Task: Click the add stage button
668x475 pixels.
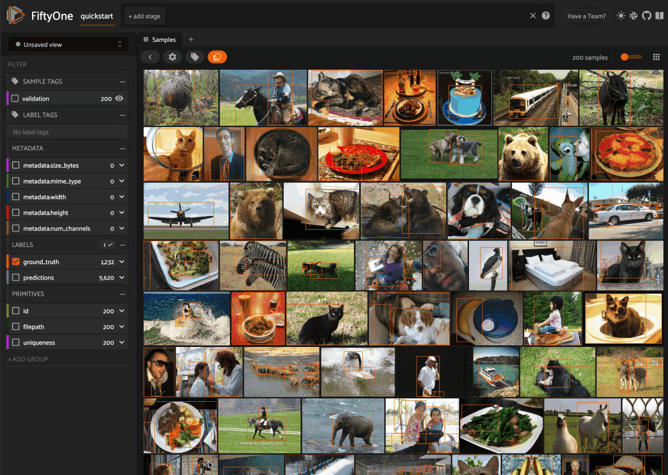Action: tap(144, 16)
